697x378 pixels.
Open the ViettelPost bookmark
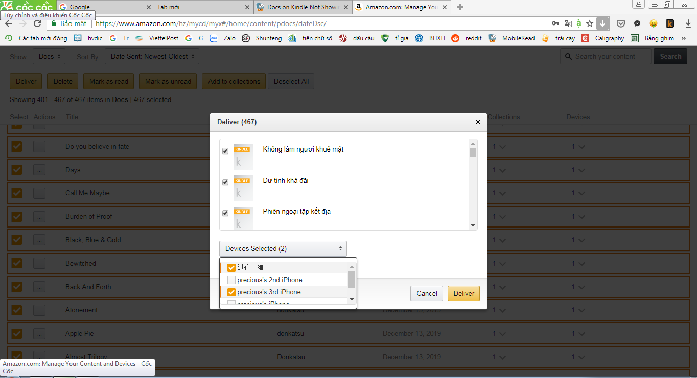tap(158, 38)
